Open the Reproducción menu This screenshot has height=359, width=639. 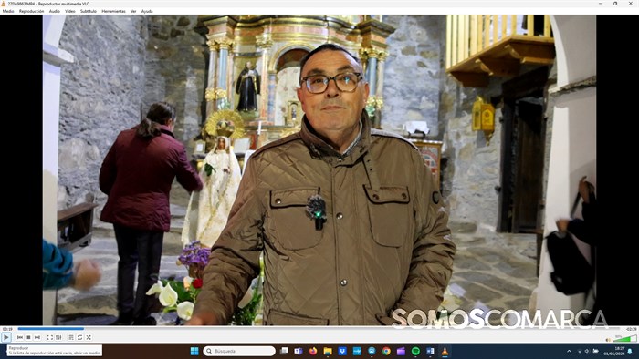31,11
